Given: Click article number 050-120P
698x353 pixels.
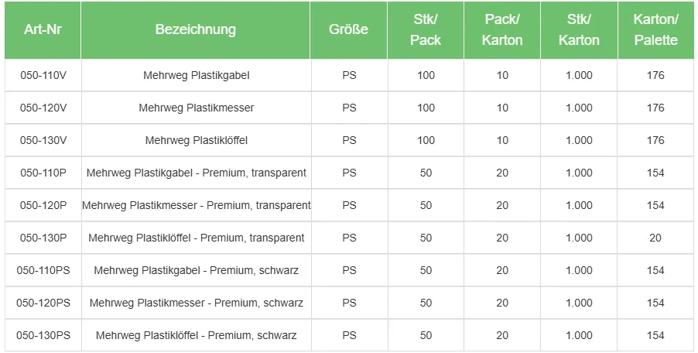Looking at the screenshot, I should point(43,205).
